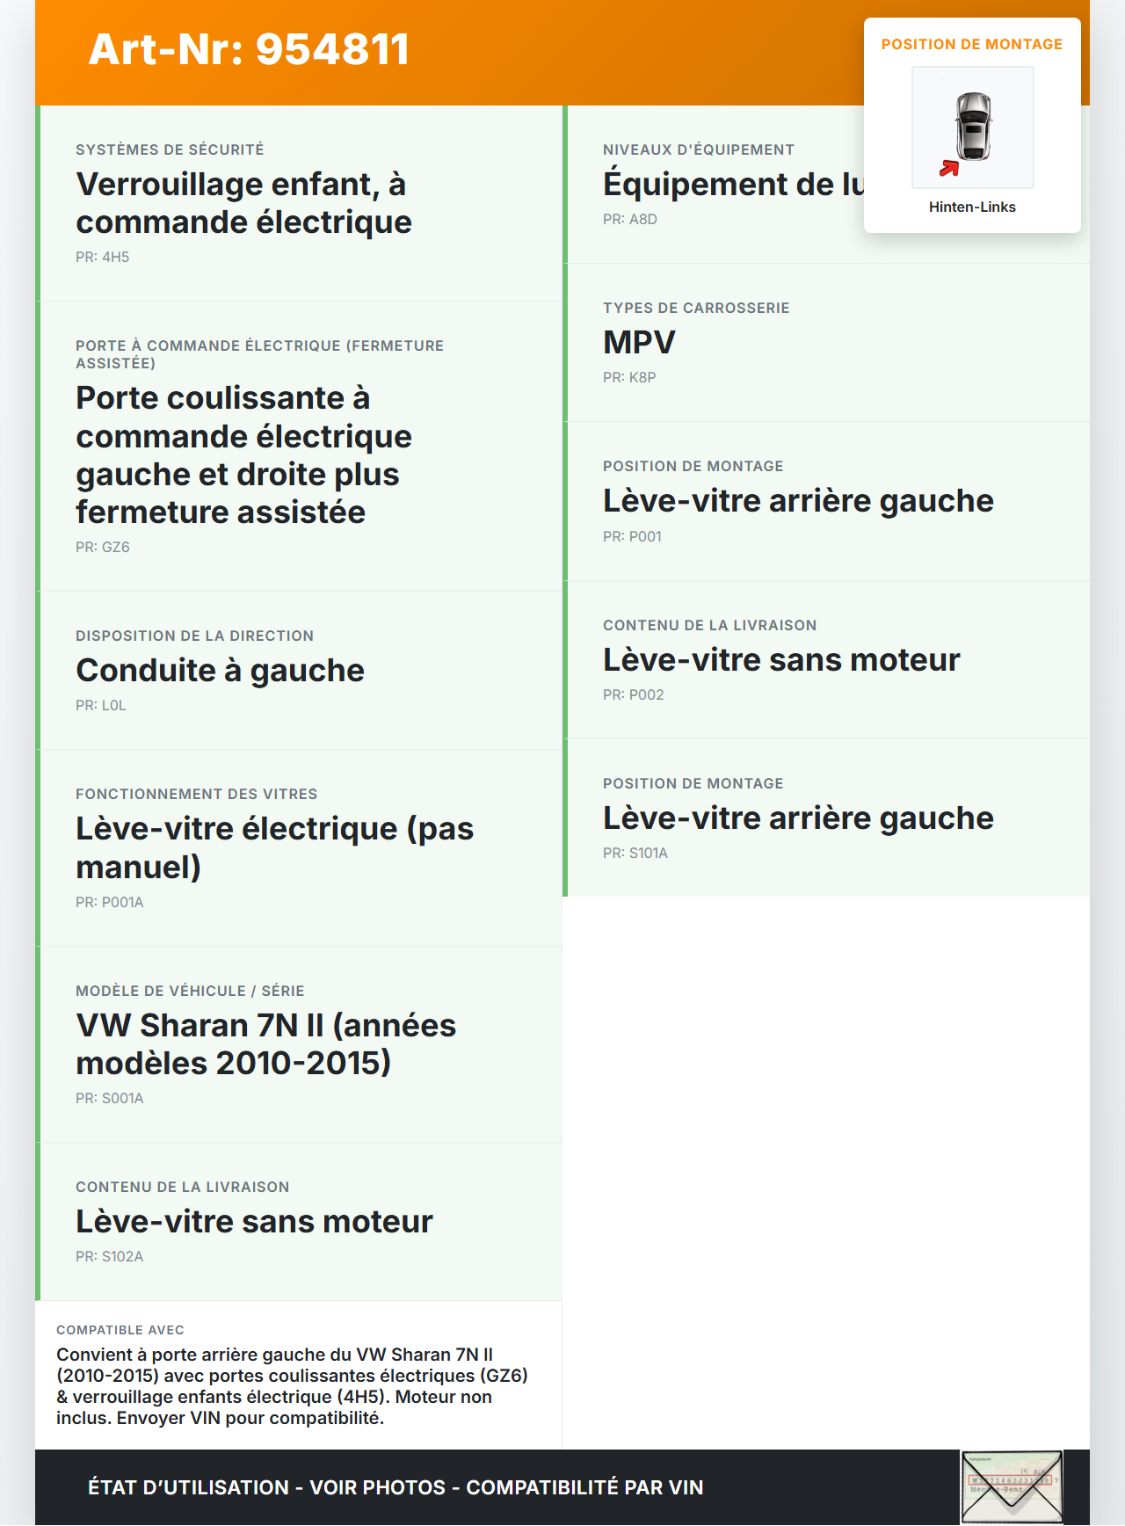The image size is (1125, 1526).
Task: Click the envelope VIN icon in footer
Action: pos(1012,1486)
